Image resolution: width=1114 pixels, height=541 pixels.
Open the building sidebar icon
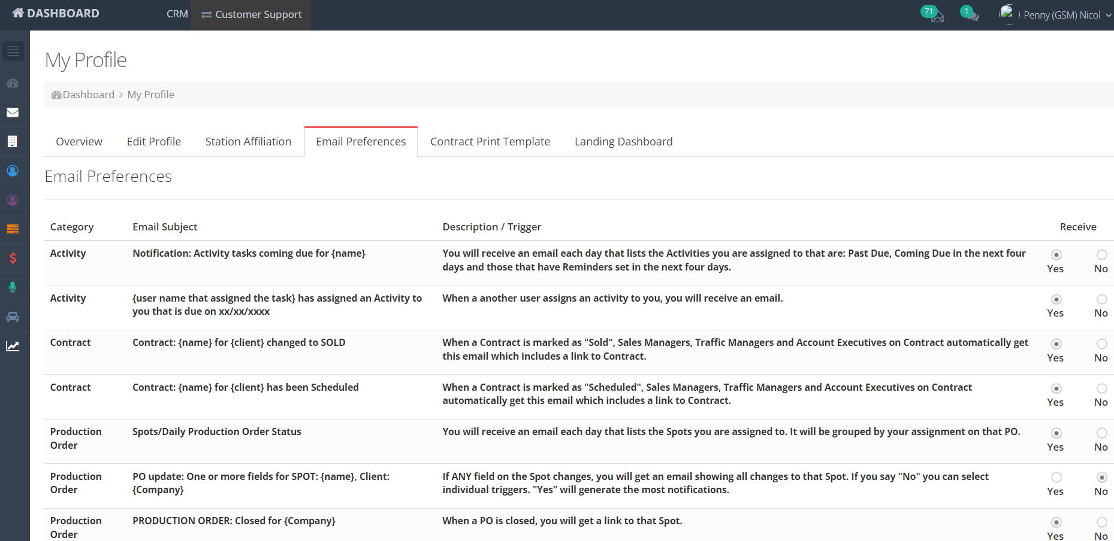(x=13, y=141)
